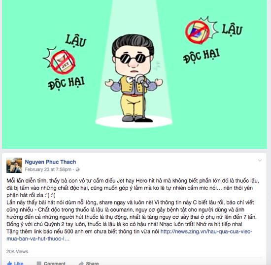271x265 pixels.
Task: Click ĐỘC HẠI text under the blue pack
Action: point(202,56)
